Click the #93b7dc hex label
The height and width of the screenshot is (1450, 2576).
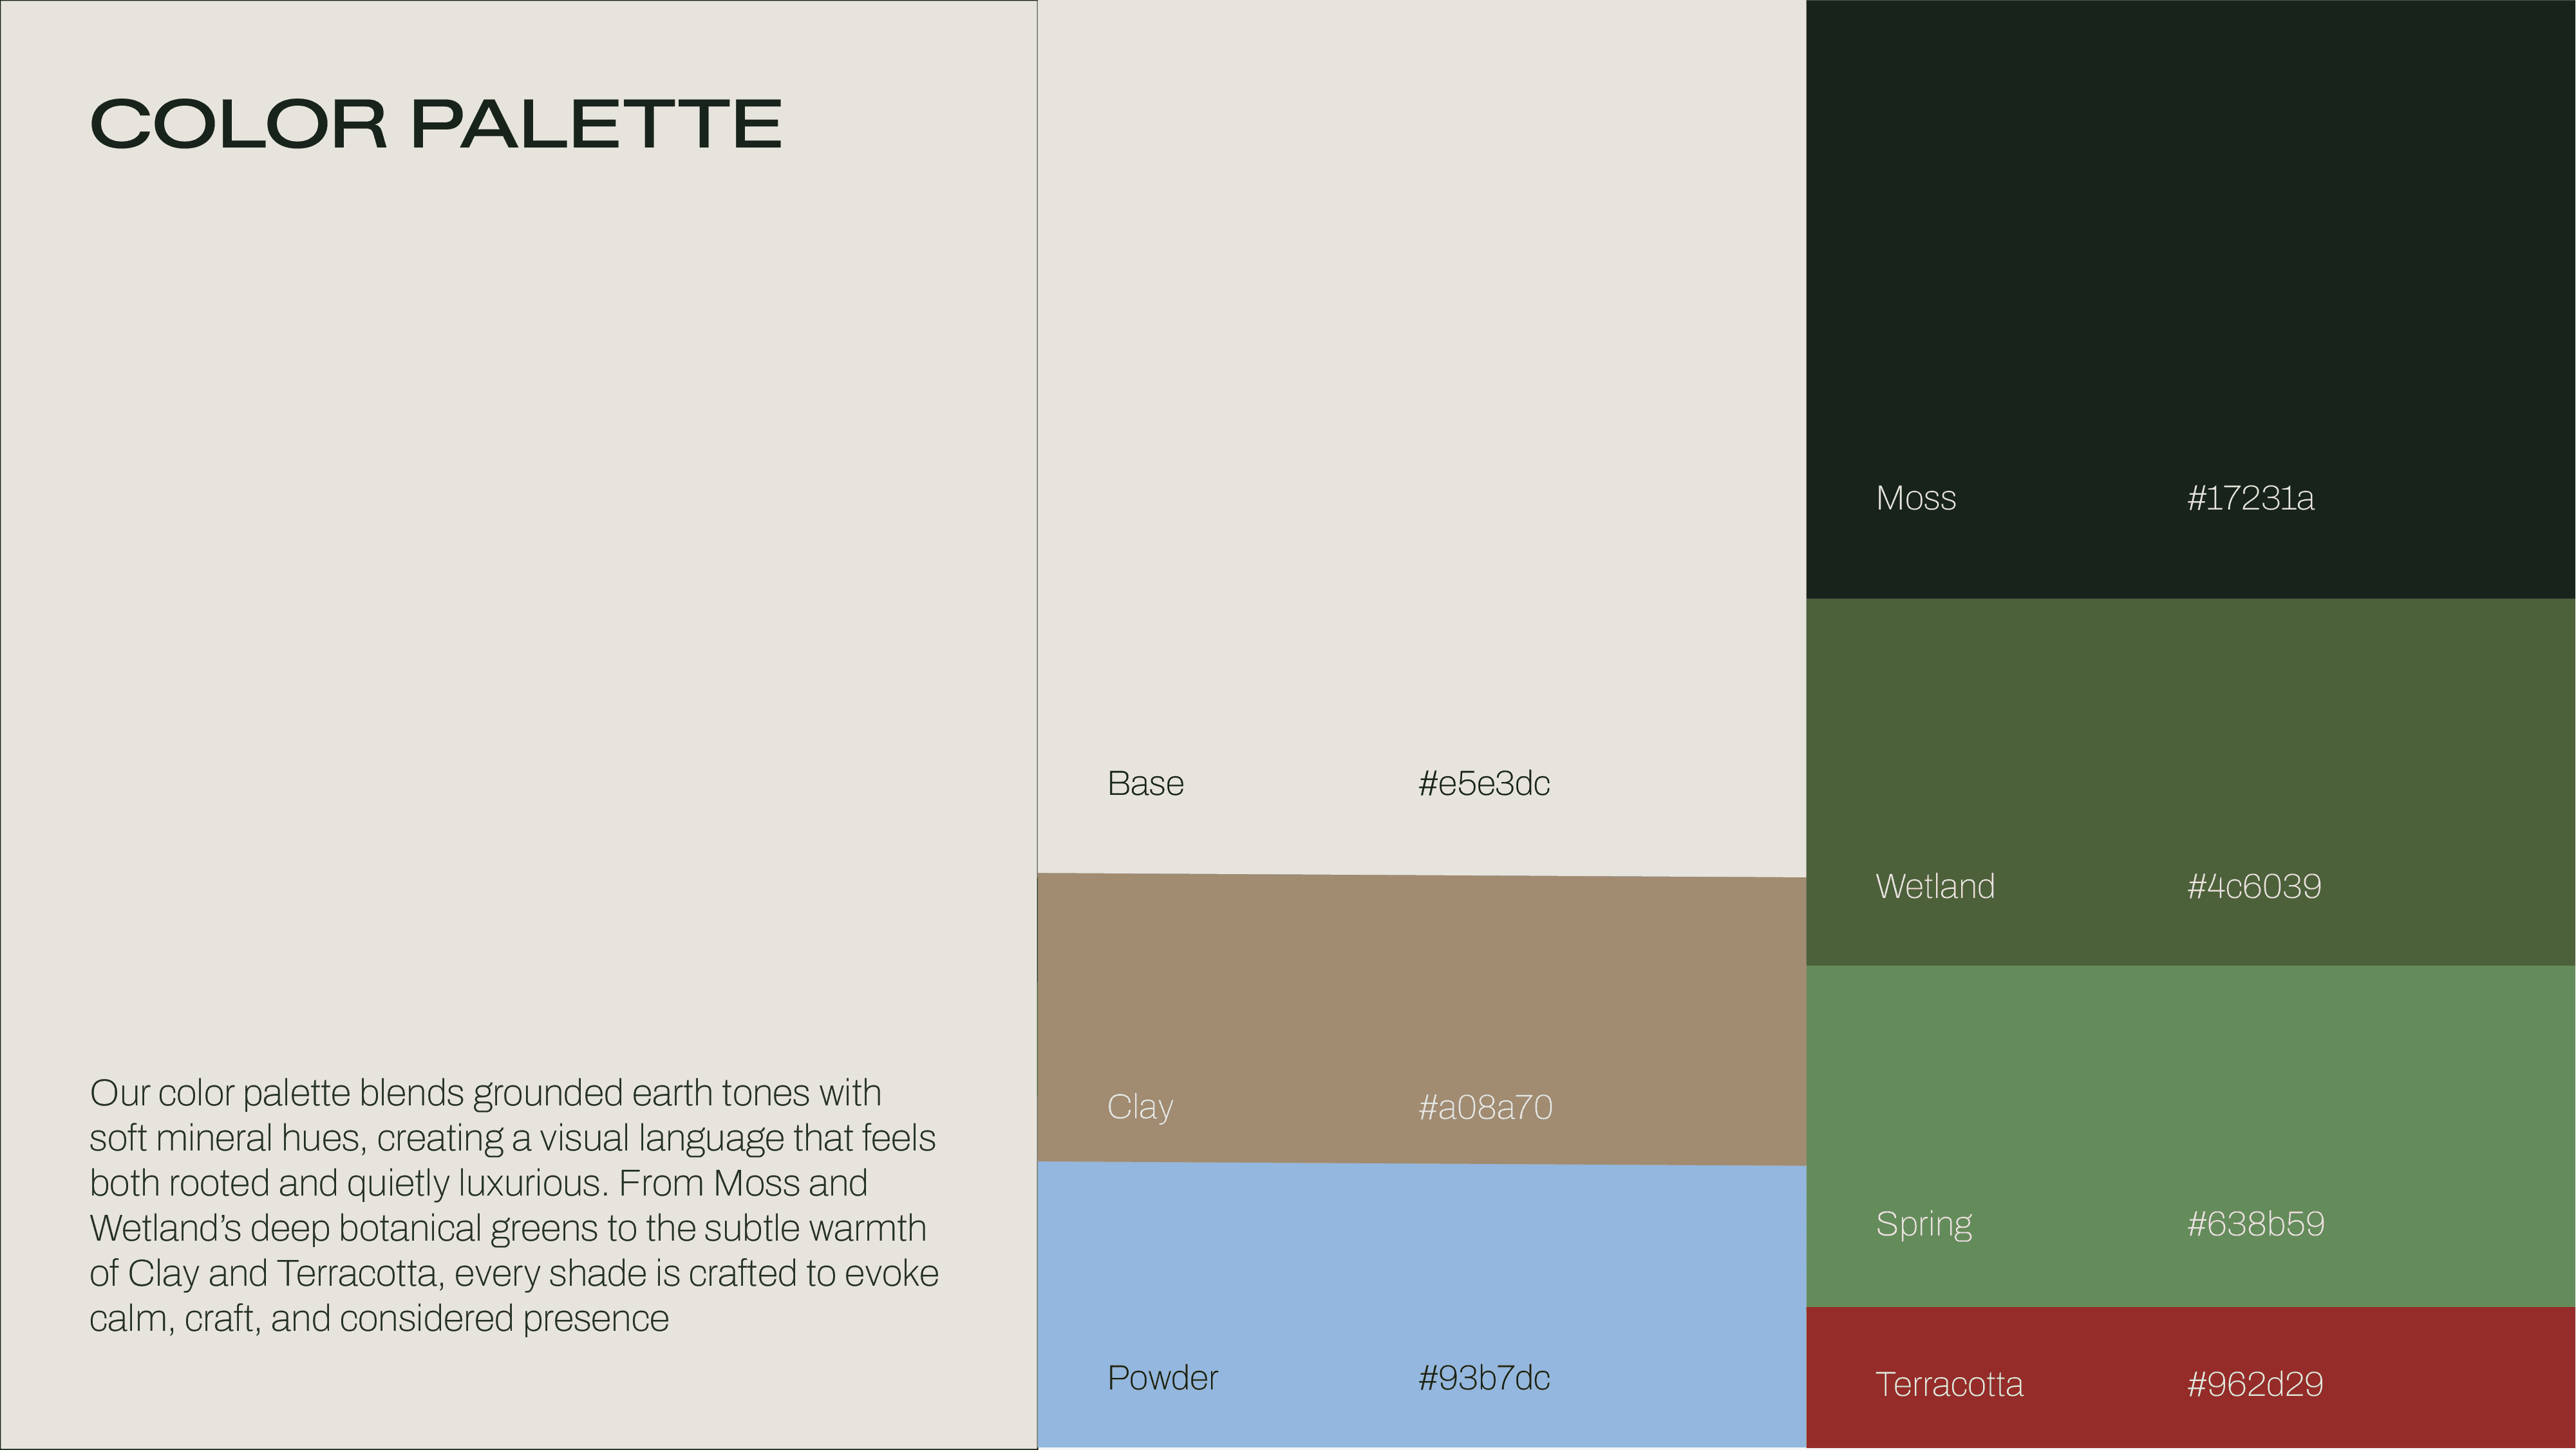tap(1484, 1379)
